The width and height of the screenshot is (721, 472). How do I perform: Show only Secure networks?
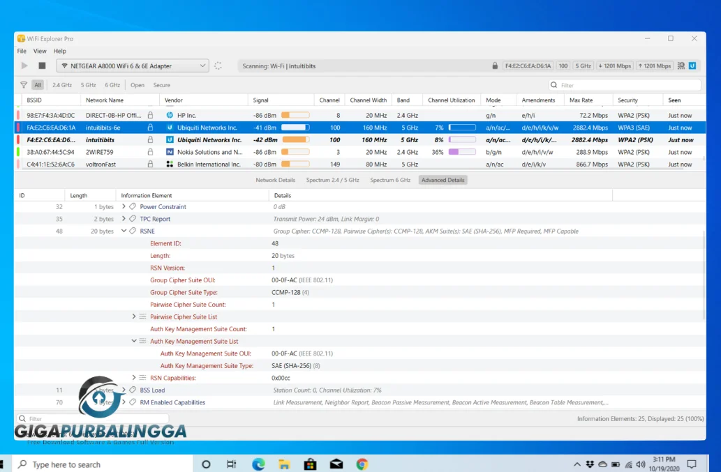tap(161, 85)
